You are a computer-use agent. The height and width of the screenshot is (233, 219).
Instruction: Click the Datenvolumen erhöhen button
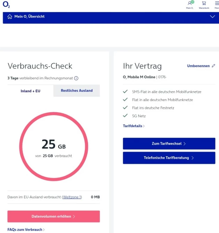click(x=54, y=216)
